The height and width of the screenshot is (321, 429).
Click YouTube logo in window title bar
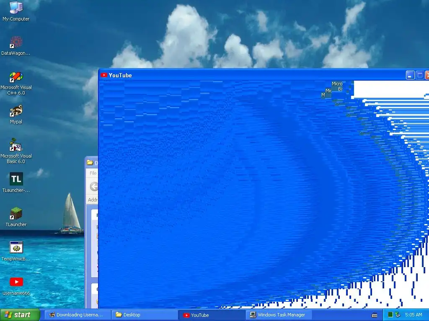(x=104, y=75)
